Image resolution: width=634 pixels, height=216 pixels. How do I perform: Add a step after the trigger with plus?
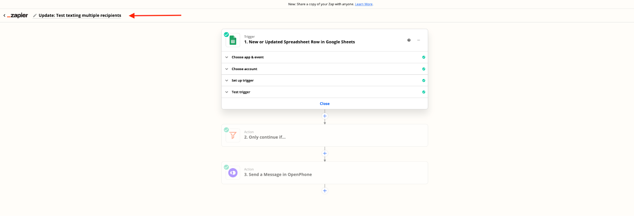point(325,116)
